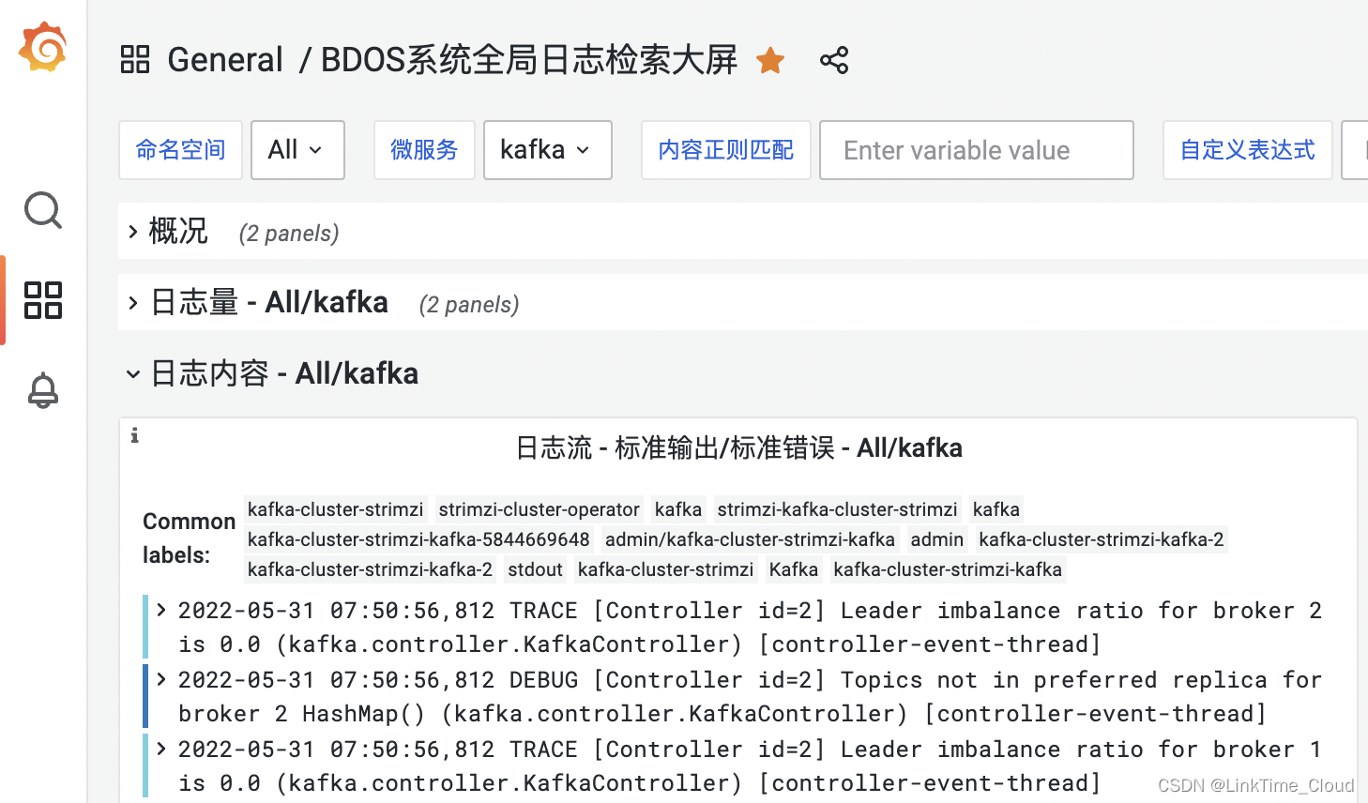The image size is (1368, 803).
Task: Click the standalone admin label
Action: coord(937,539)
